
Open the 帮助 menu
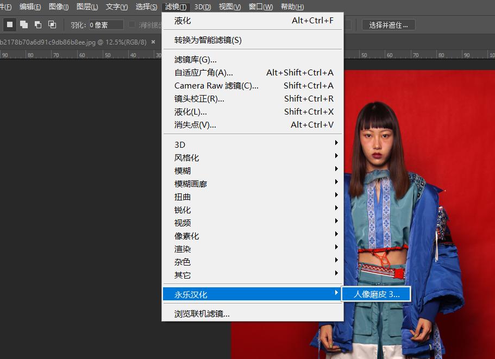click(x=291, y=7)
